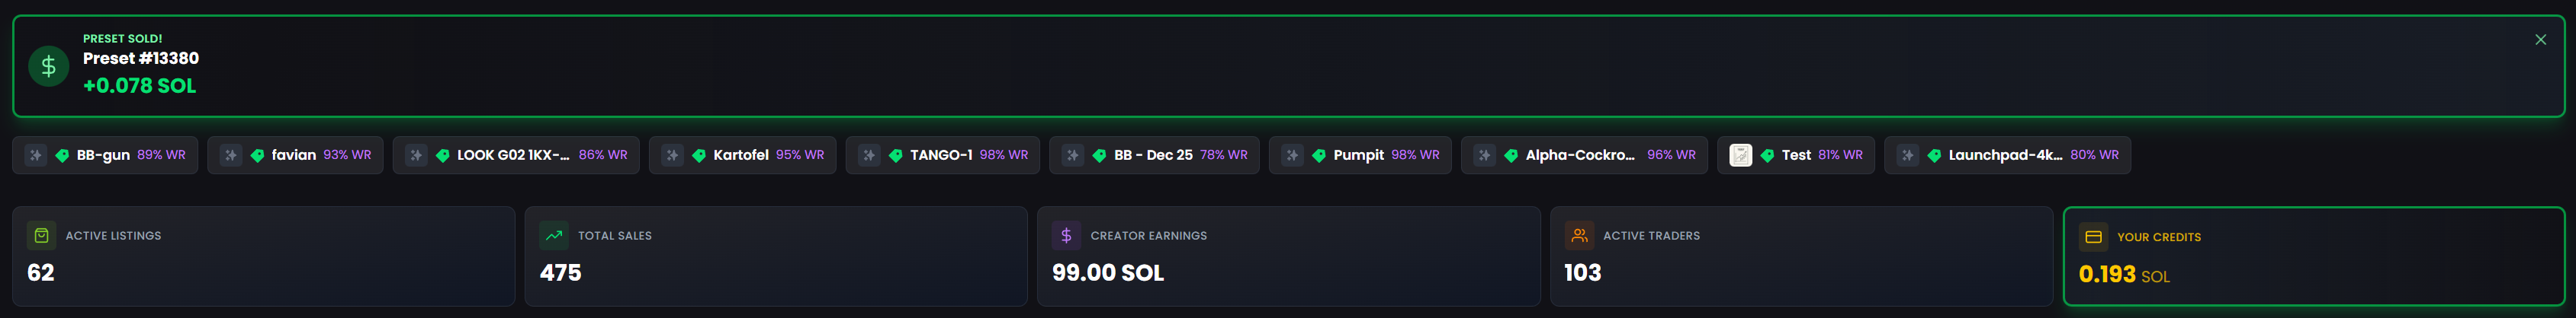Image resolution: width=2576 pixels, height=318 pixels.
Task: Open the Alpha-Cockro preset chip
Action: pyautogui.click(x=1583, y=155)
